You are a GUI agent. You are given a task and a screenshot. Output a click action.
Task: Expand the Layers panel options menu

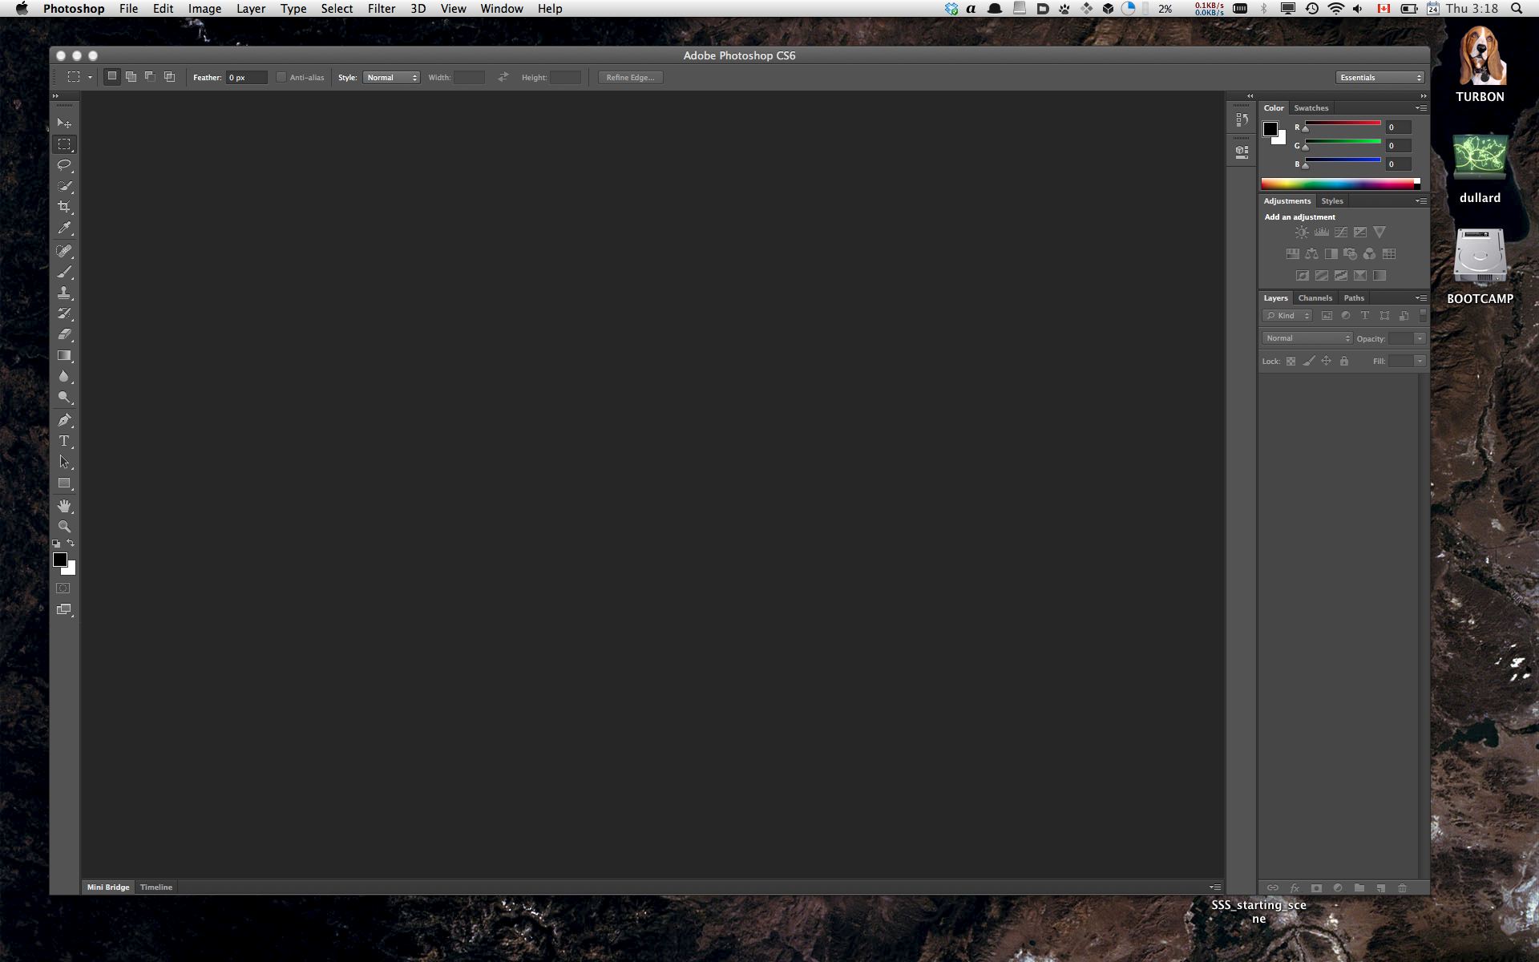tap(1420, 297)
